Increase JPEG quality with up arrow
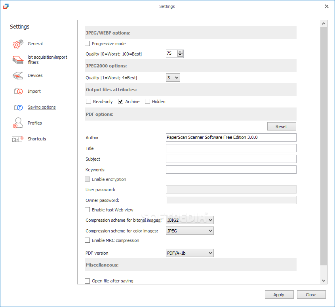The width and height of the screenshot is (335, 307). pyautogui.click(x=180, y=52)
